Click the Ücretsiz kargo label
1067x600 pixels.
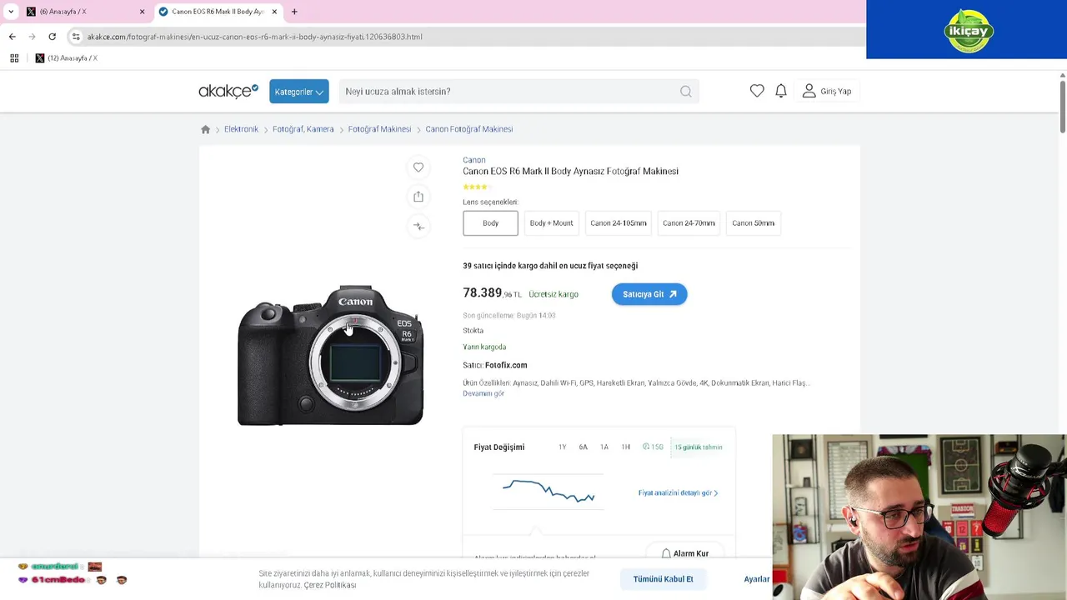554,294
